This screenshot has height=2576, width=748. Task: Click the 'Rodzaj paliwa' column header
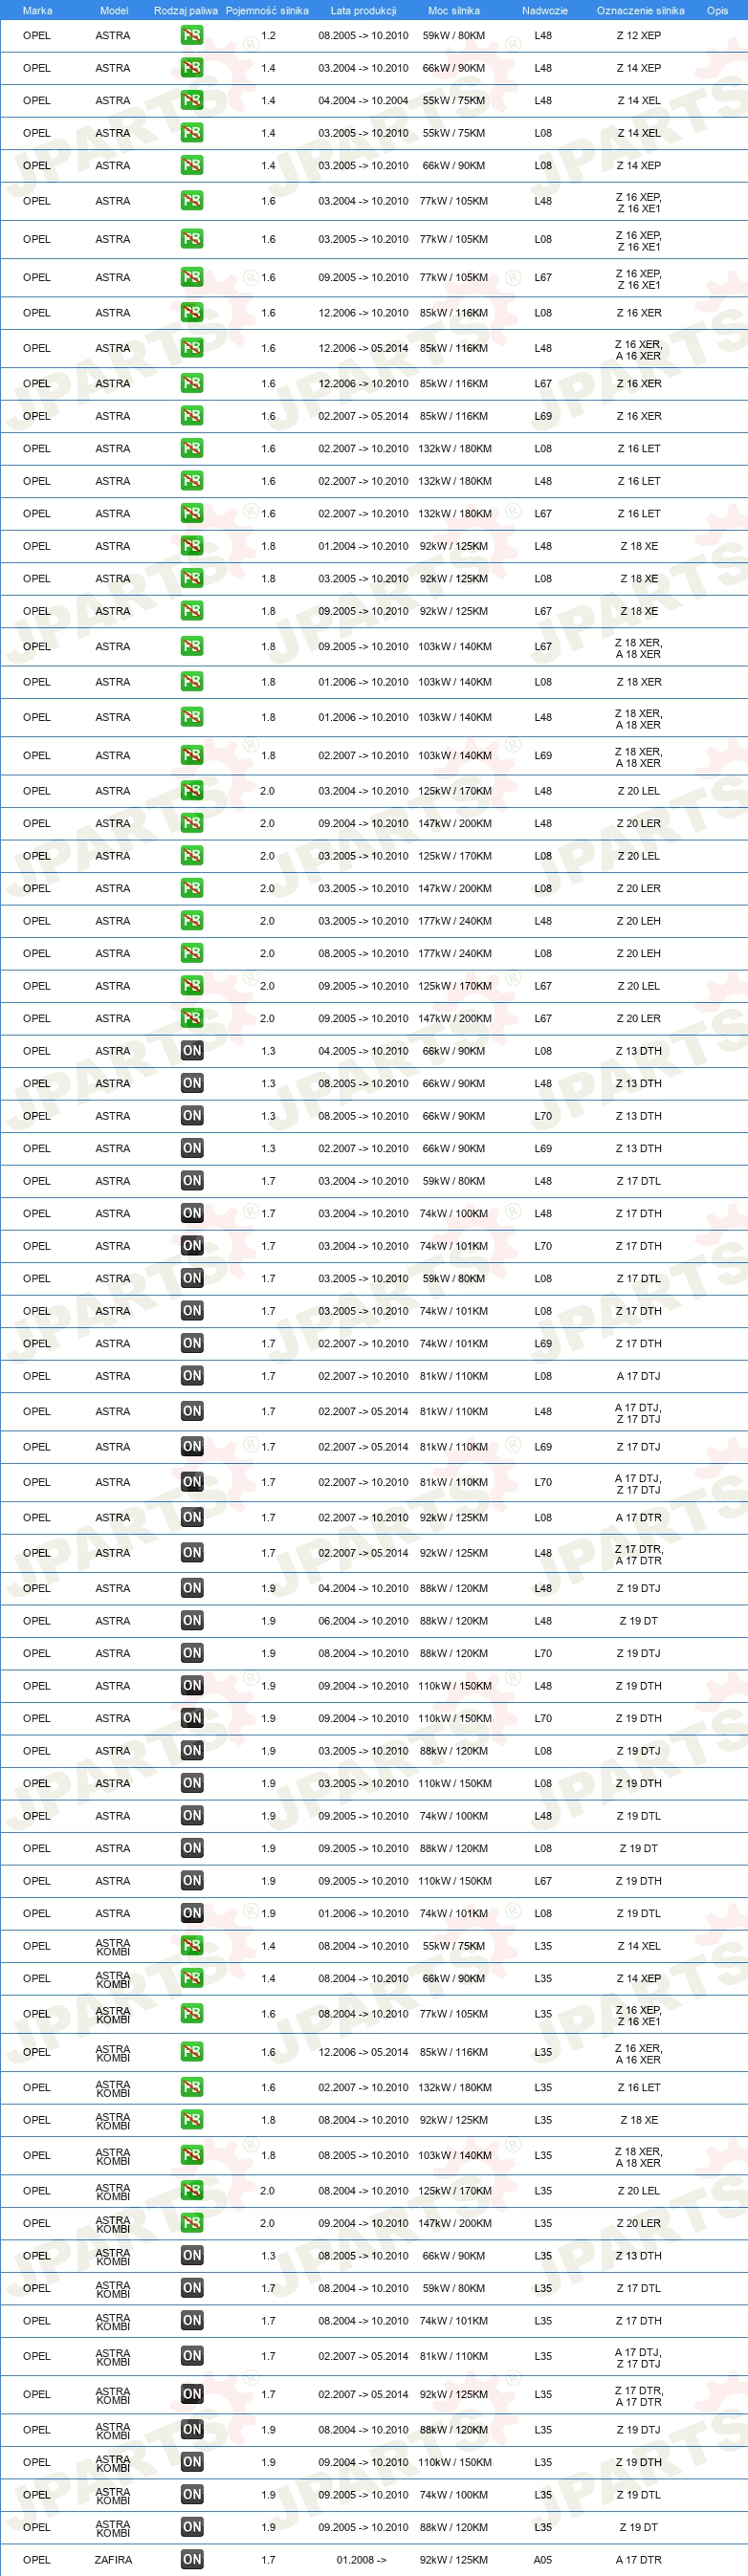click(x=186, y=10)
